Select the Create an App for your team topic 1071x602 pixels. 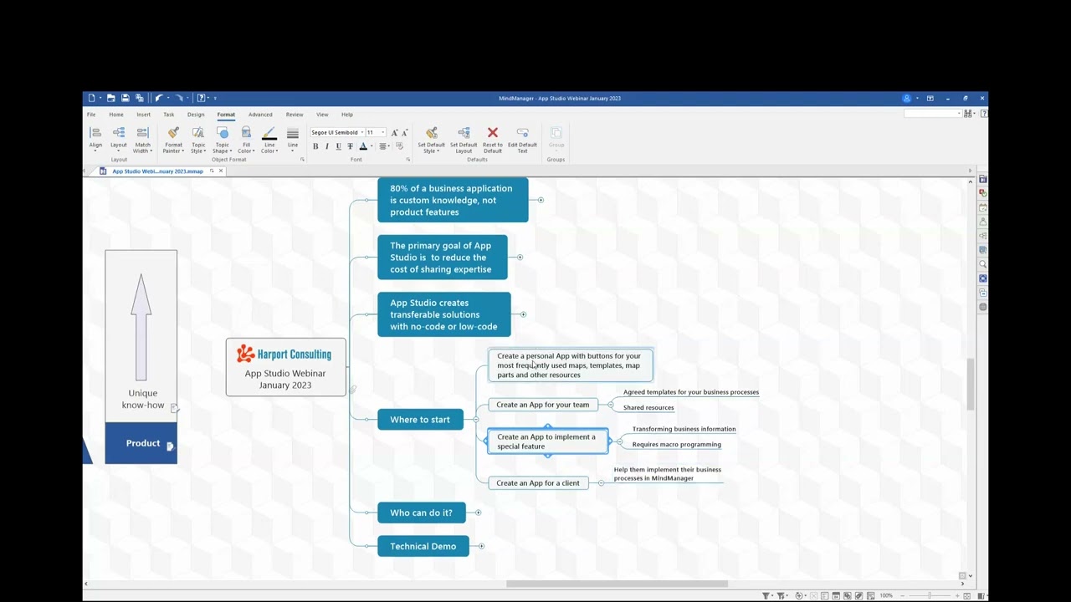[x=543, y=405]
